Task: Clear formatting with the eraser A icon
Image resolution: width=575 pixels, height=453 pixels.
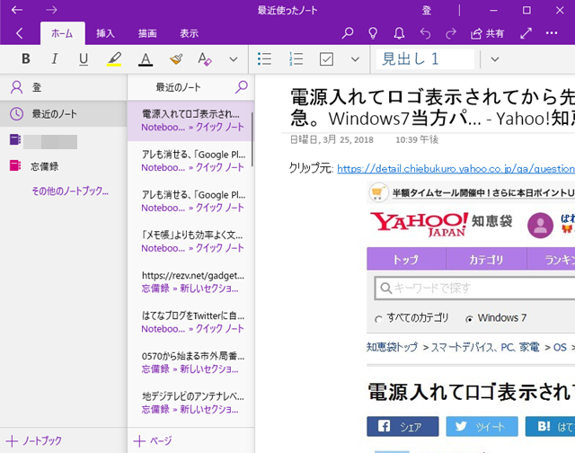Action: tap(205, 58)
